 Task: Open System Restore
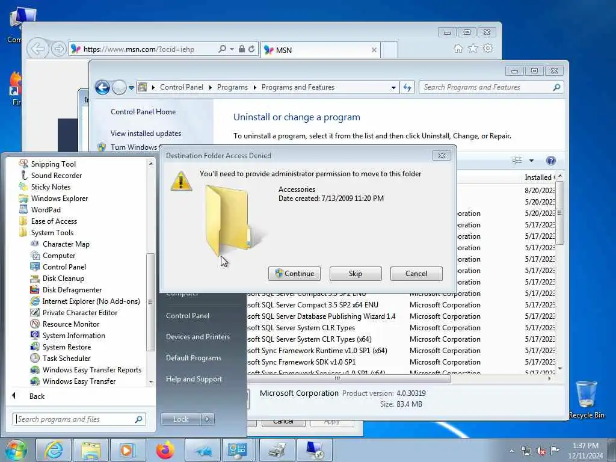point(66,346)
